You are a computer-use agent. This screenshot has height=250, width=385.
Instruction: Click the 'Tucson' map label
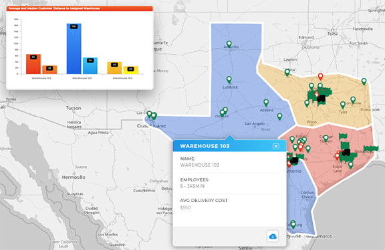pyautogui.click(x=74, y=108)
